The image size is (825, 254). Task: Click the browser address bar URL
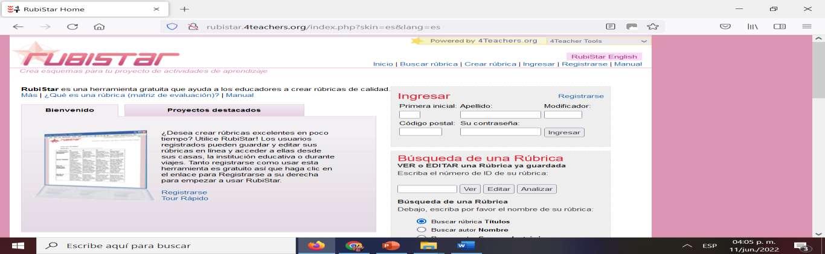(323, 26)
